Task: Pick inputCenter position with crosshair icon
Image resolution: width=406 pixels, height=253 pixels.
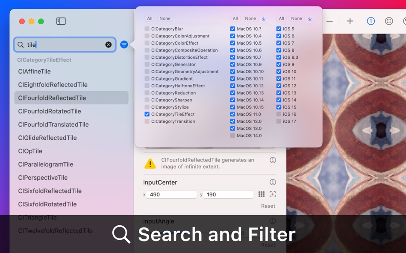Action: tap(273, 194)
